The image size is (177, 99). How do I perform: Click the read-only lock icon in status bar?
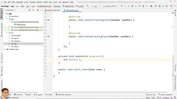click(x=171, y=98)
